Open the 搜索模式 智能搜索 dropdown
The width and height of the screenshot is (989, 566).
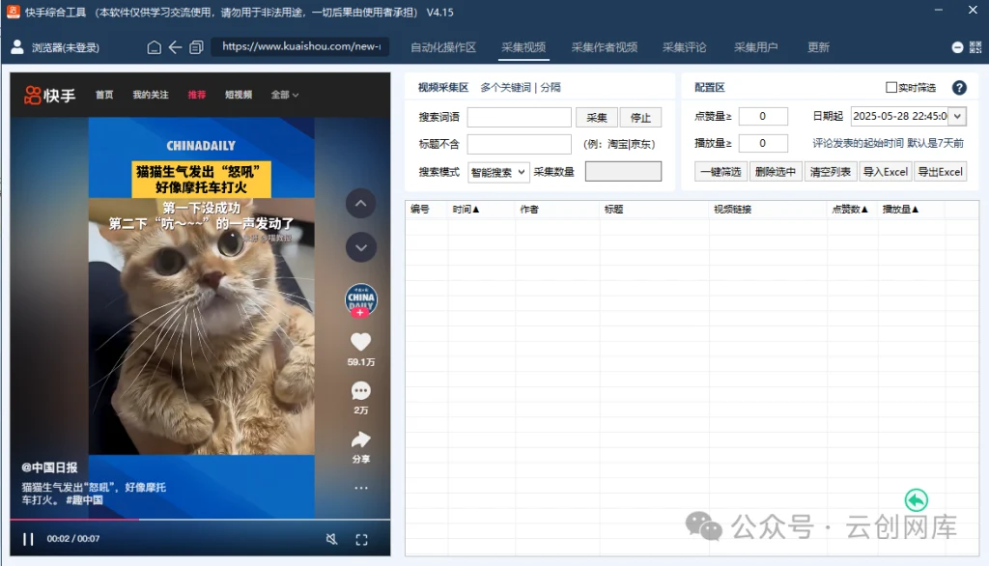pos(498,172)
